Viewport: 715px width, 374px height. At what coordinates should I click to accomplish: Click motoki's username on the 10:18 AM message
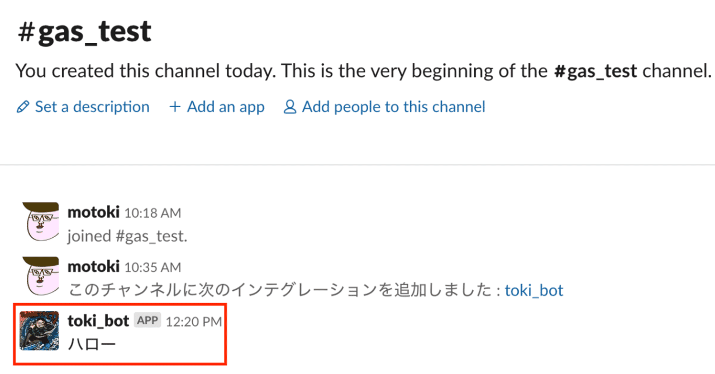(93, 212)
